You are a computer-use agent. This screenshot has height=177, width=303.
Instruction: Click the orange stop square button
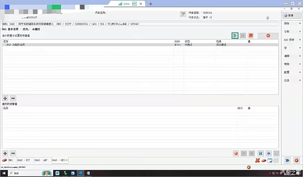coord(251,35)
